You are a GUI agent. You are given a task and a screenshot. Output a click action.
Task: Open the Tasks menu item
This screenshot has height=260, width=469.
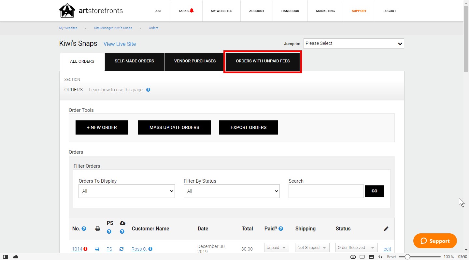(186, 11)
